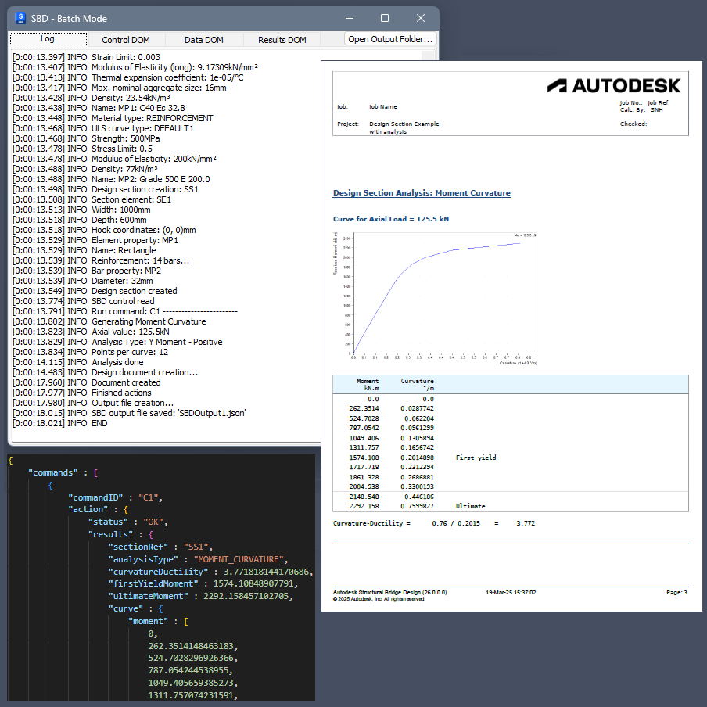
Task: Click 'Autodesk Structural Bridge Design (26.0.0.0)' footer
Action: 390,593
